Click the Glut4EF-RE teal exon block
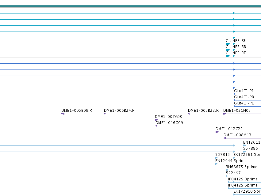 click(x=228, y=56)
